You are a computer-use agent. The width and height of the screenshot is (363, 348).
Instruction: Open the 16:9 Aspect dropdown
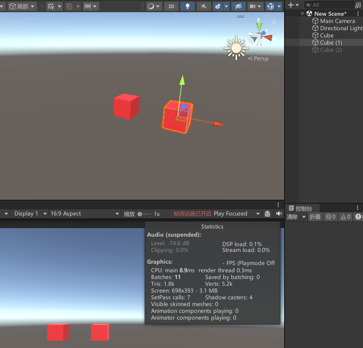85,214
